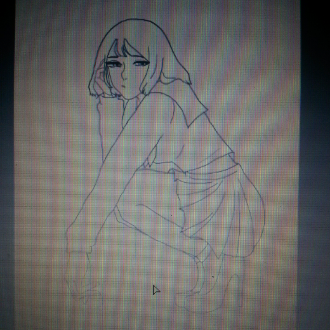Viewport: 330px width, 330px height.
Task: Click the character's left eye on canvas
Action: tap(113, 64)
